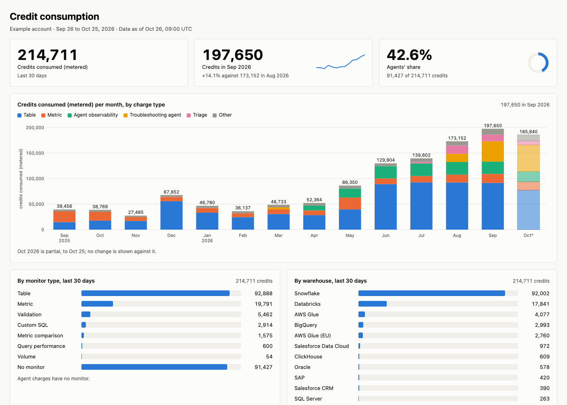The height and width of the screenshot is (405, 567).
Task: Click the "Custom SQL" monitor type label
Action: (33, 325)
